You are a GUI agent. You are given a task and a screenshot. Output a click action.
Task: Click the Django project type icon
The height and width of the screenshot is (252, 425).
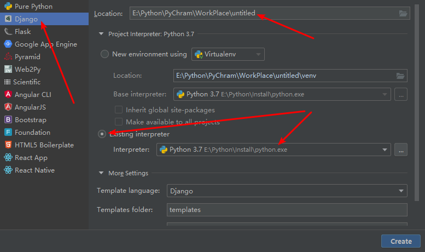tap(8, 19)
